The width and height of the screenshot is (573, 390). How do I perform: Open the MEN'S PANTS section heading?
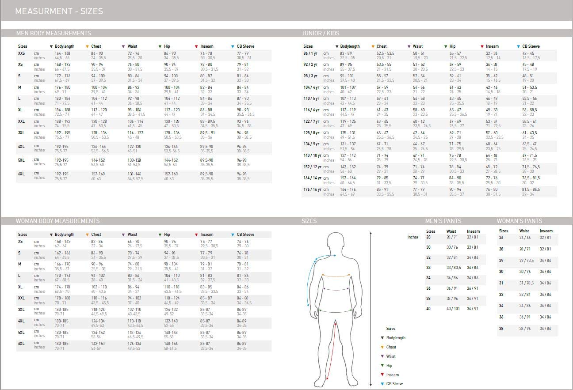point(443,221)
